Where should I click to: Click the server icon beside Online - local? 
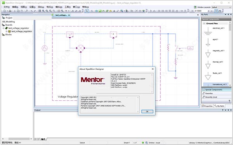pos(146,143)
